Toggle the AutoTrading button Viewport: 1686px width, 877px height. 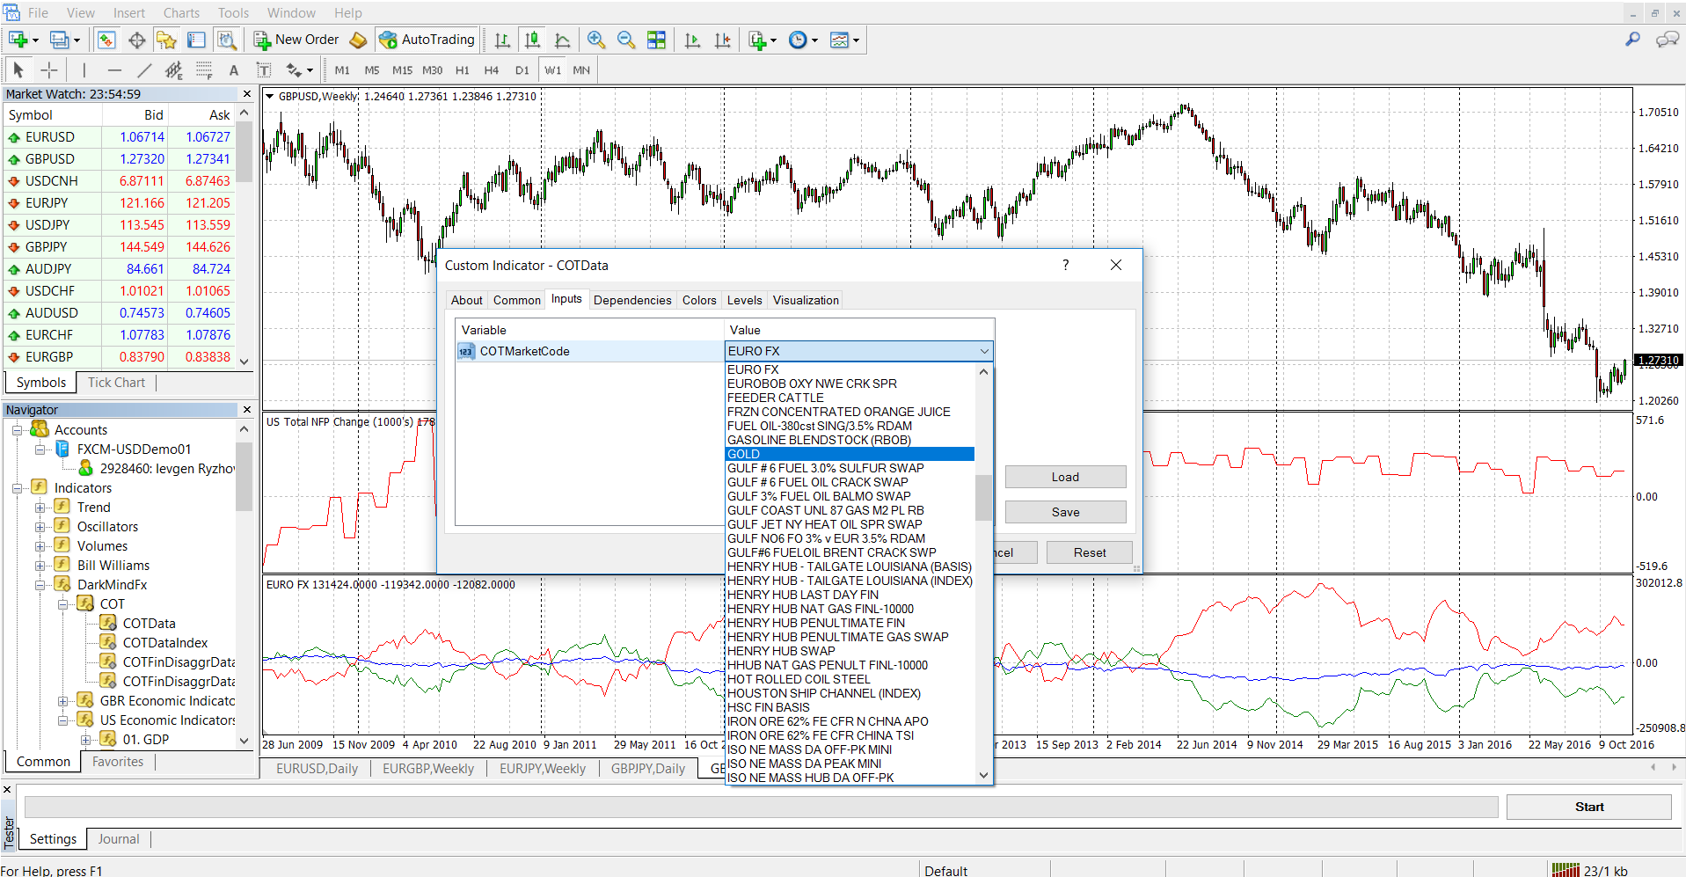427,40
